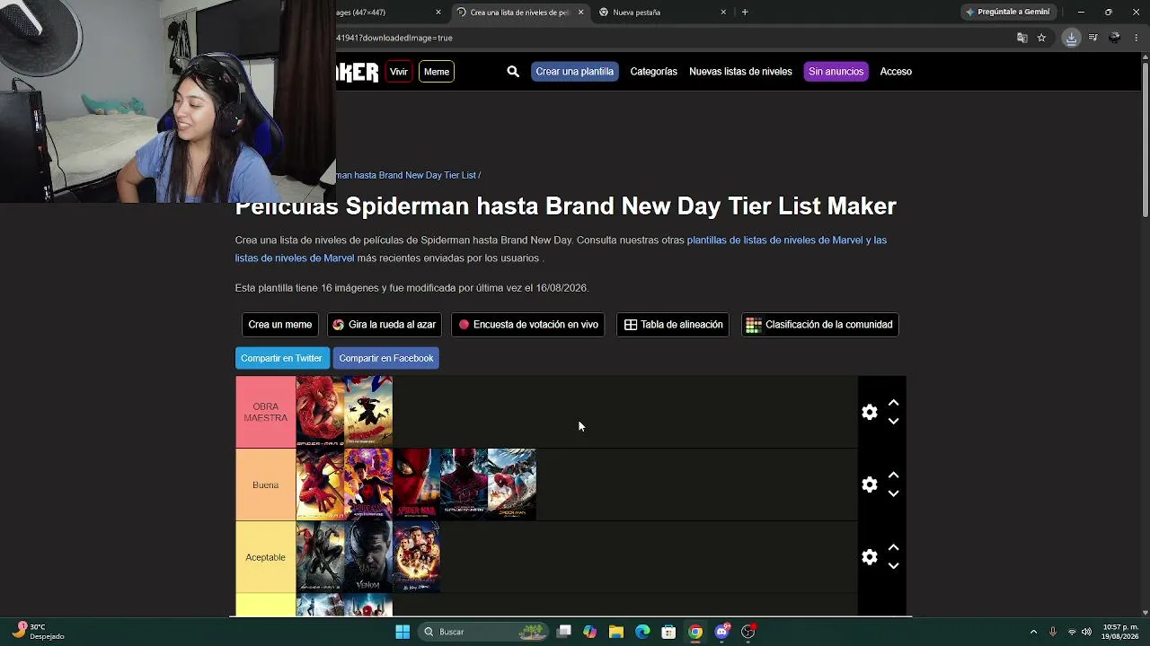Close the Crea una lista de niveles tab
The image size is (1150, 646).
click(580, 12)
